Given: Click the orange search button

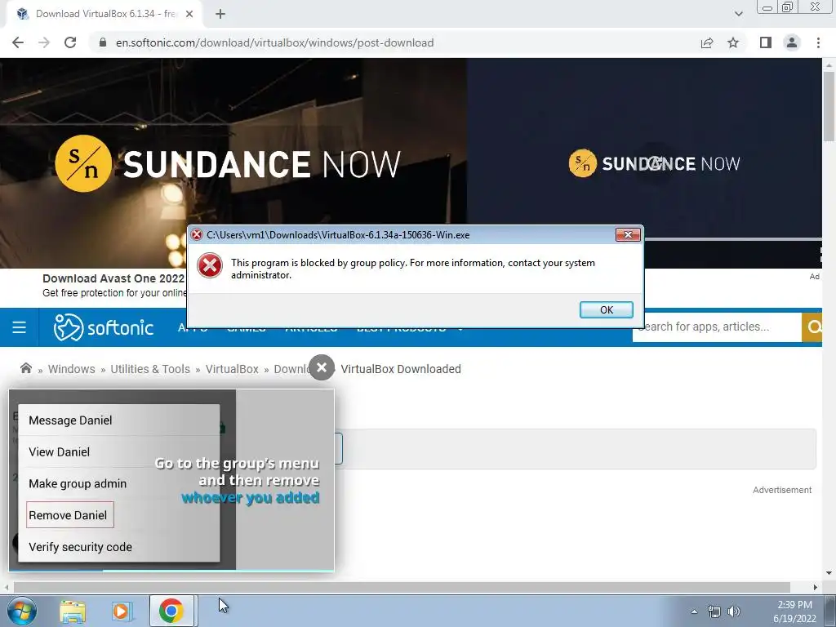Looking at the screenshot, I should (812, 327).
